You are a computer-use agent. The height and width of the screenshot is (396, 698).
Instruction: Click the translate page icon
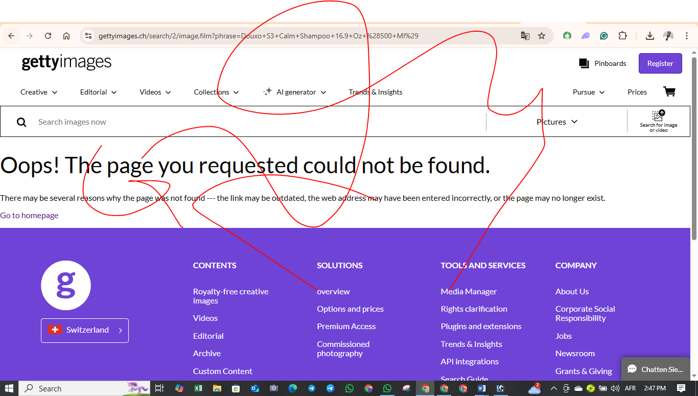pos(525,36)
